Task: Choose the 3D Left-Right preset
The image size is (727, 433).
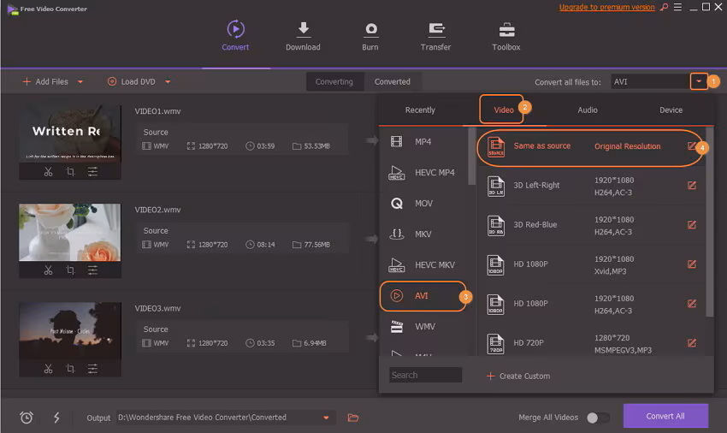Action: [591, 186]
